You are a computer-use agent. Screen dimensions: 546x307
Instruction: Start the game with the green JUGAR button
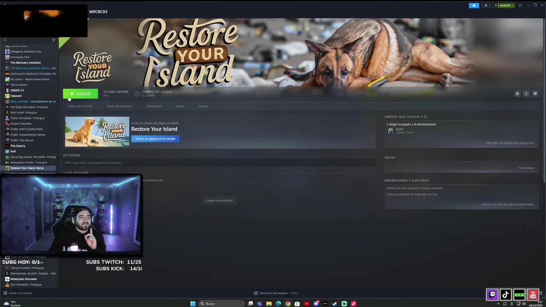[80, 94]
